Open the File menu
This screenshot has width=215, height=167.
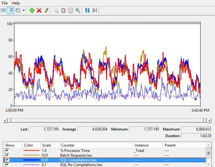[x=5, y=3]
